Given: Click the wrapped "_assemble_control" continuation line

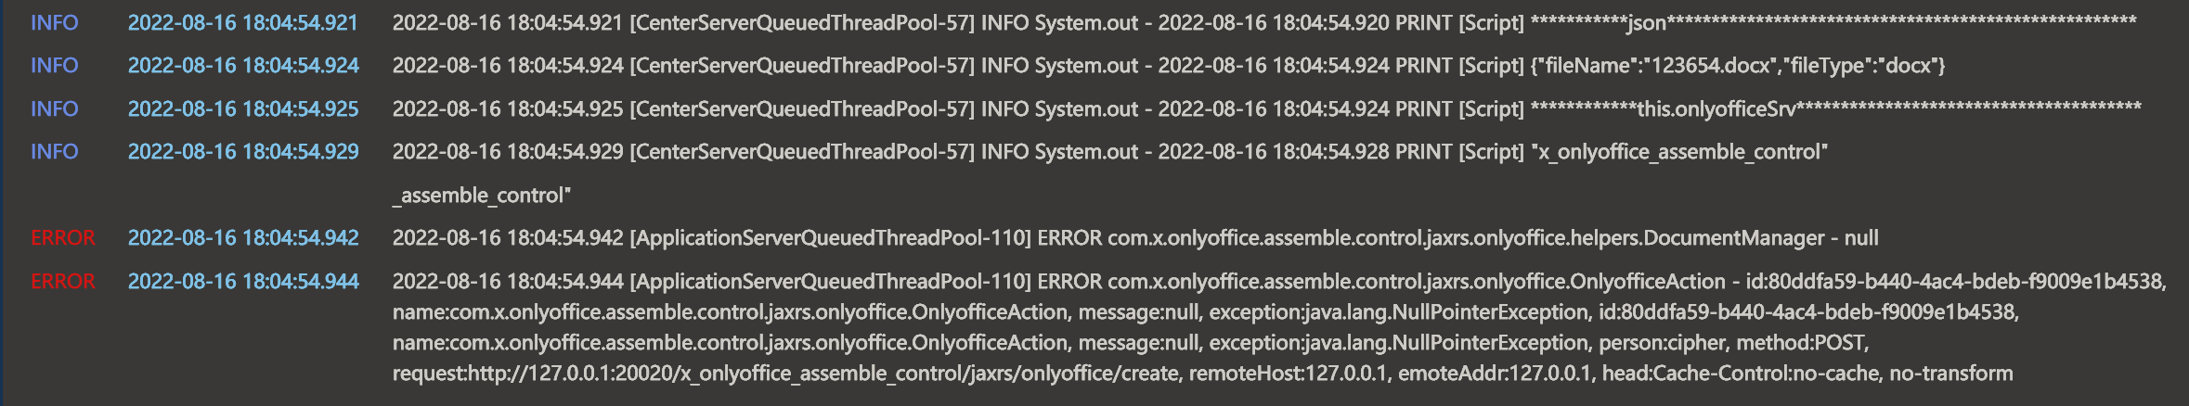Looking at the screenshot, I should click(482, 196).
